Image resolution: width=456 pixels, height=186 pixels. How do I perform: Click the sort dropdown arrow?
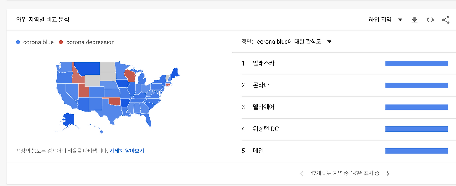pyautogui.click(x=329, y=42)
